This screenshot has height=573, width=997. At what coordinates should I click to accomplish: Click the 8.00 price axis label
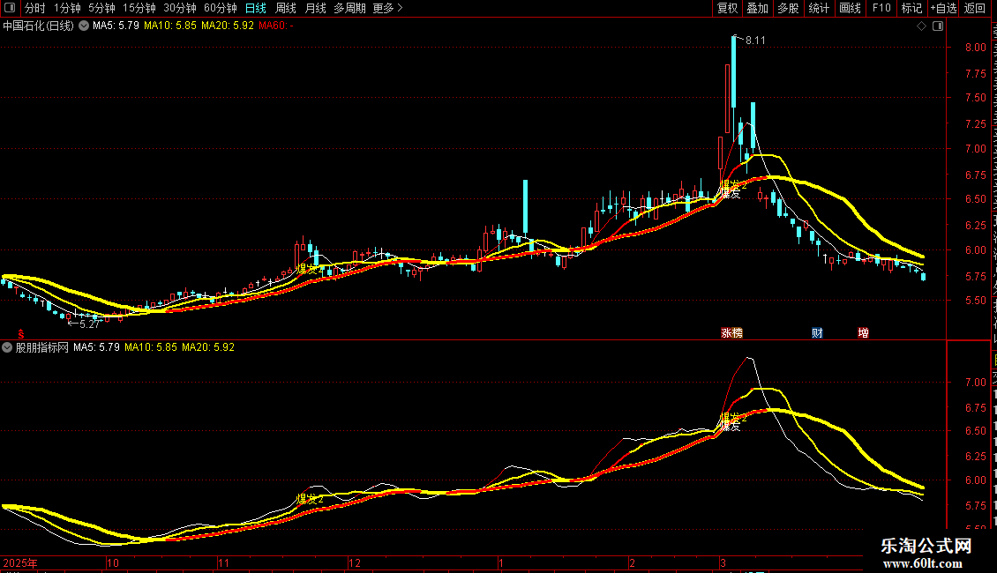click(975, 47)
